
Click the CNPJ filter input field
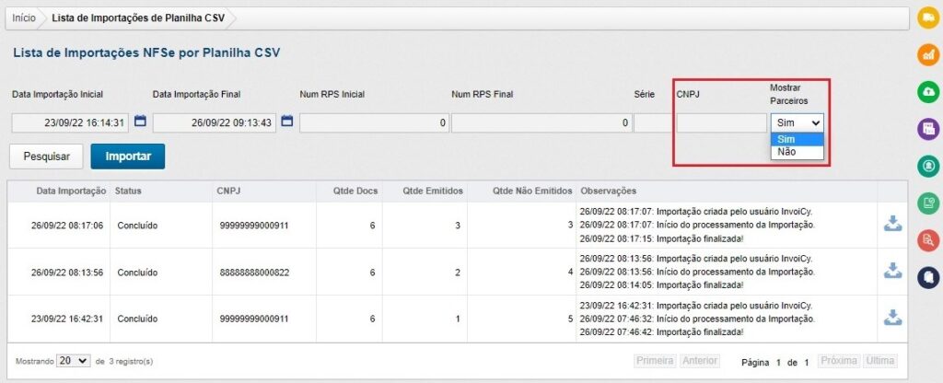719,122
